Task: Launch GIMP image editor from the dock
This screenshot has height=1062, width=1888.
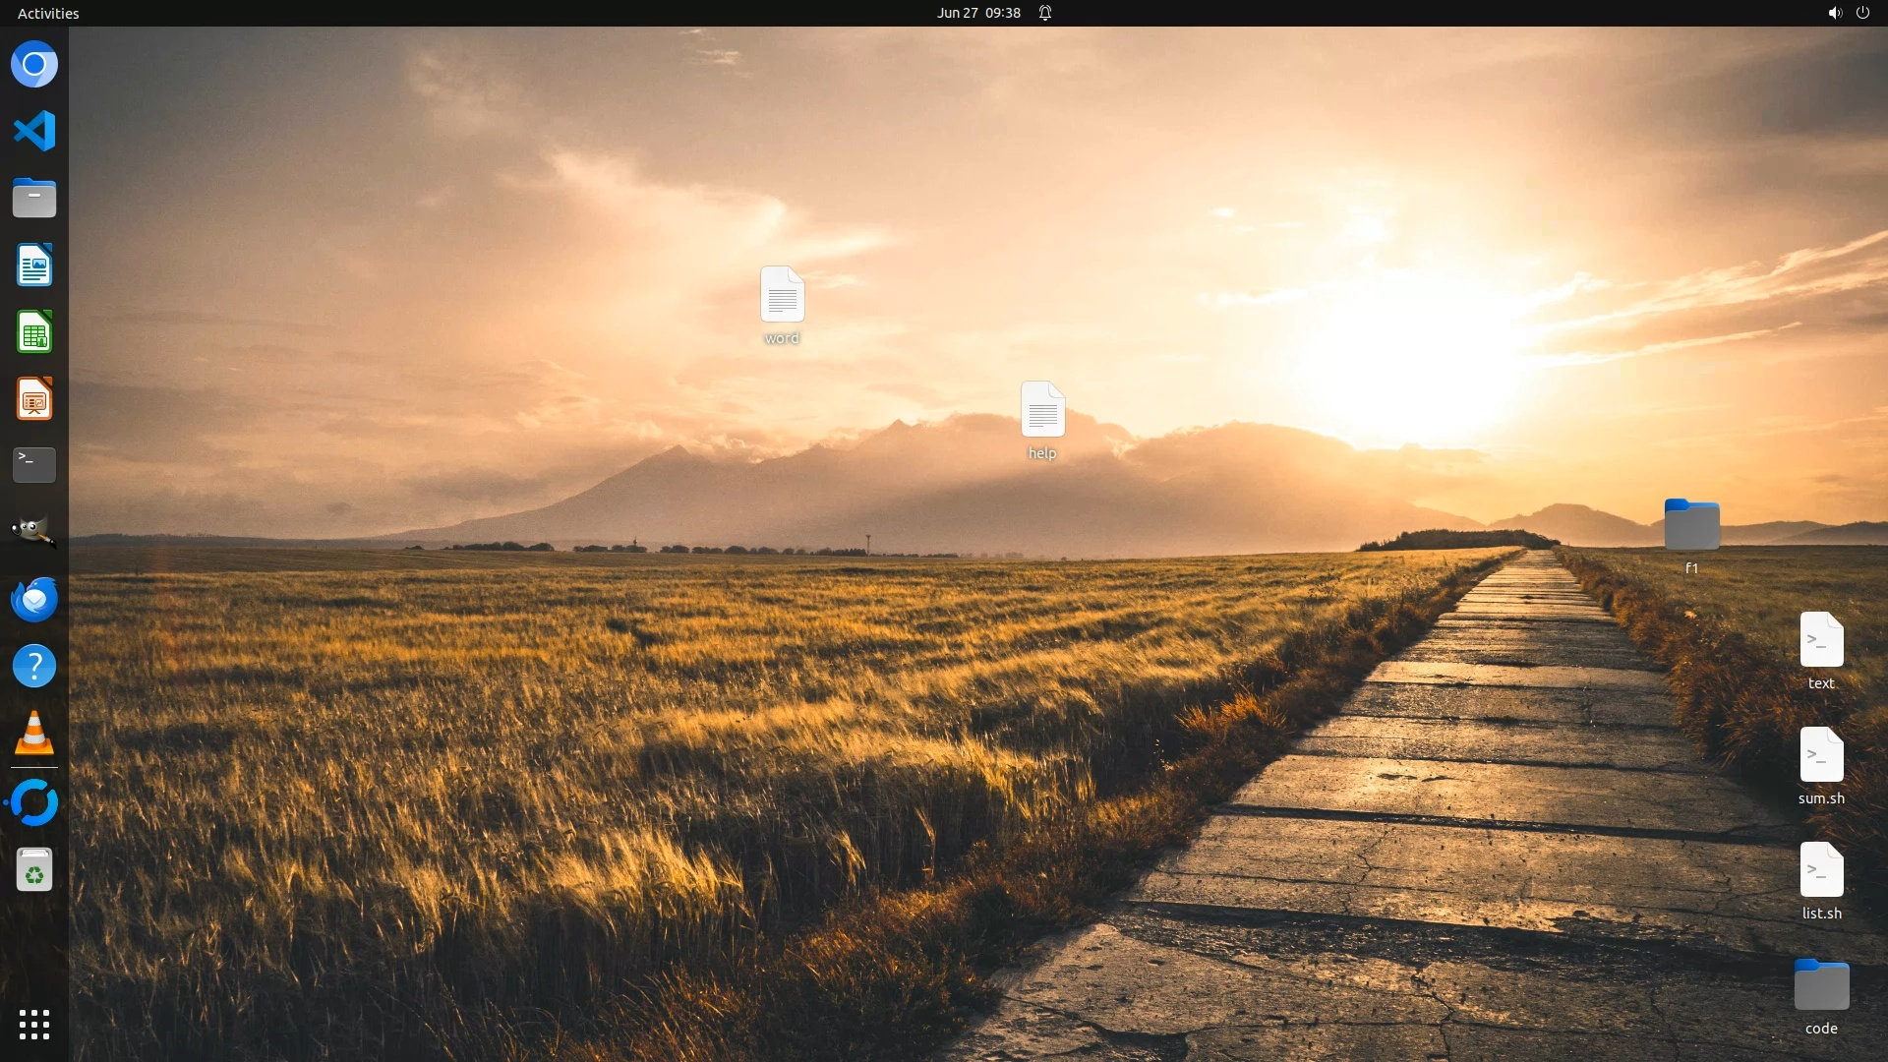Action: coord(34,532)
